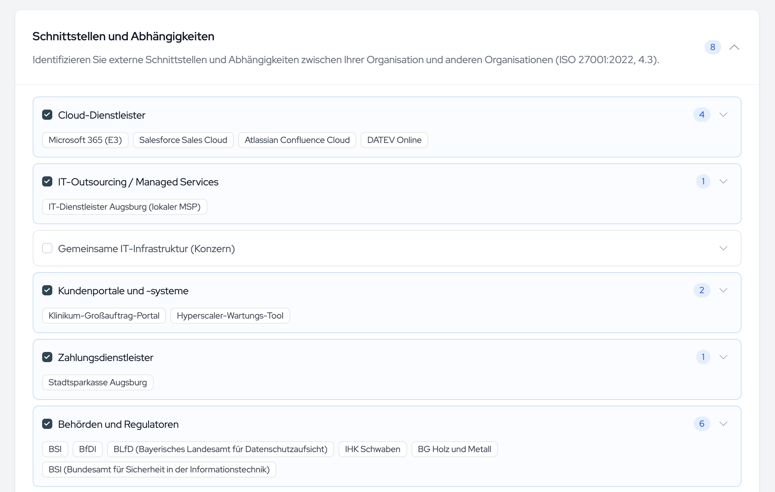Expand Gemeinsame IT-Infrastruktur (Konzern) chevron
This screenshot has height=492, width=775.
(x=723, y=248)
